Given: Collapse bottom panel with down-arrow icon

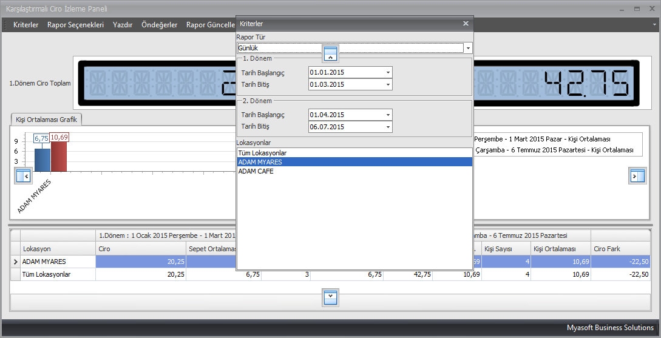Looking at the screenshot, I should coord(330,298).
